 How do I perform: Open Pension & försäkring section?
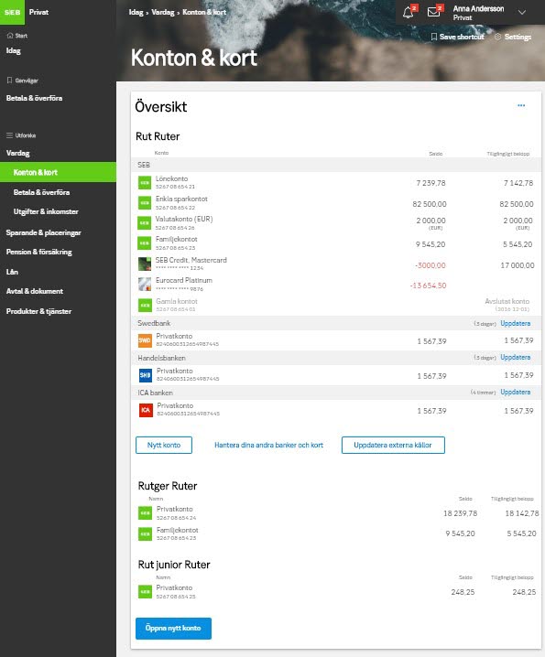(x=39, y=252)
